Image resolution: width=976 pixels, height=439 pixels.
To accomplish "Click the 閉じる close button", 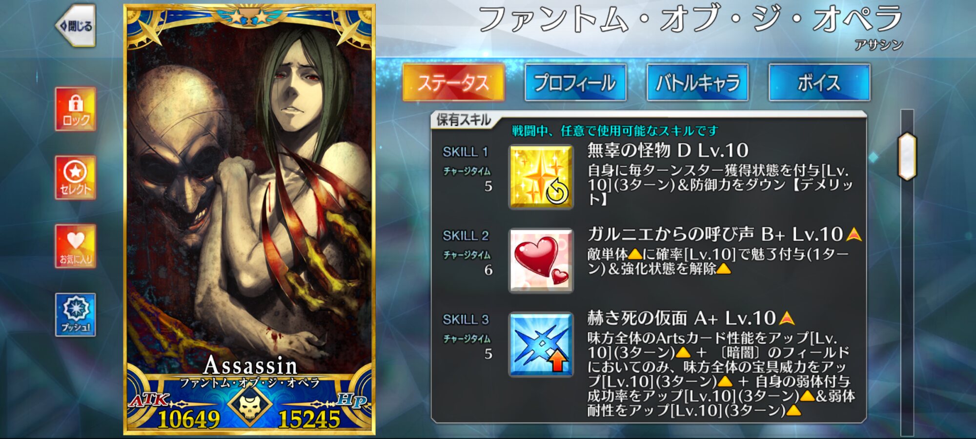I will click(75, 26).
